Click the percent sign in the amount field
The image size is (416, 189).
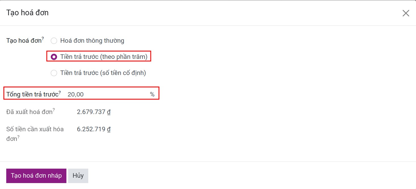[x=152, y=94]
